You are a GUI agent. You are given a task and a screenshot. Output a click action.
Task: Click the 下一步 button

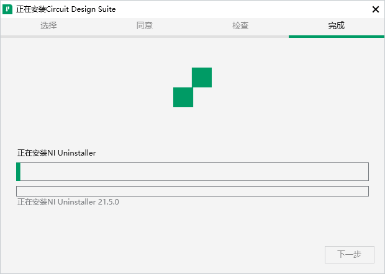350,255
